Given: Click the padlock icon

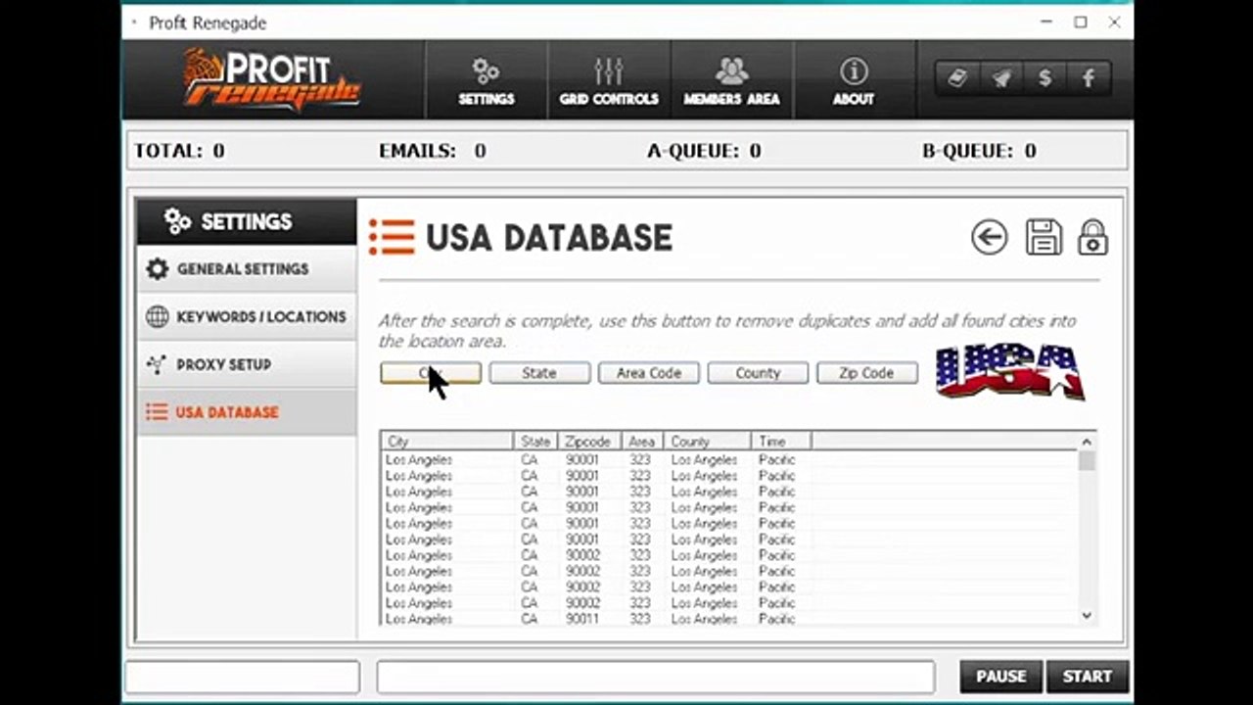Looking at the screenshot, I should (1092, 237).
